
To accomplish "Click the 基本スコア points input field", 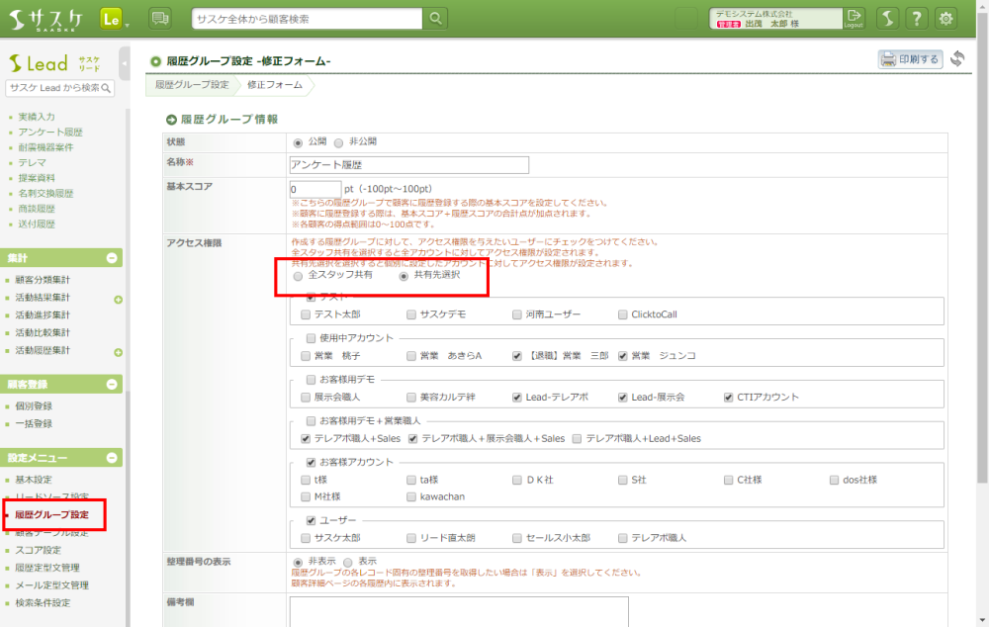I will (x=315, y=189).
